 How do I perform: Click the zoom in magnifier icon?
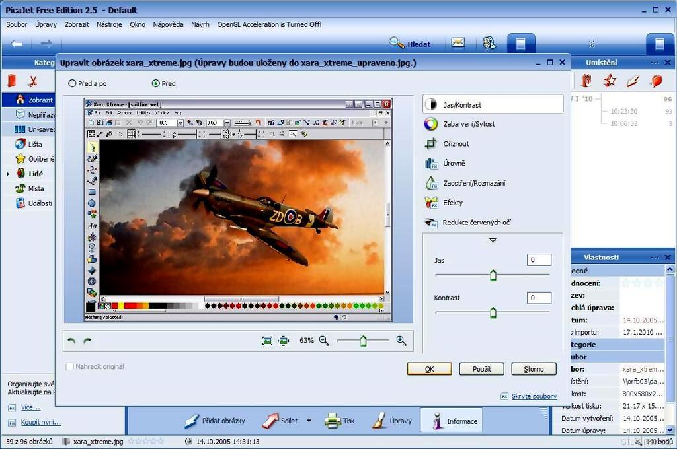click(401, 341)
